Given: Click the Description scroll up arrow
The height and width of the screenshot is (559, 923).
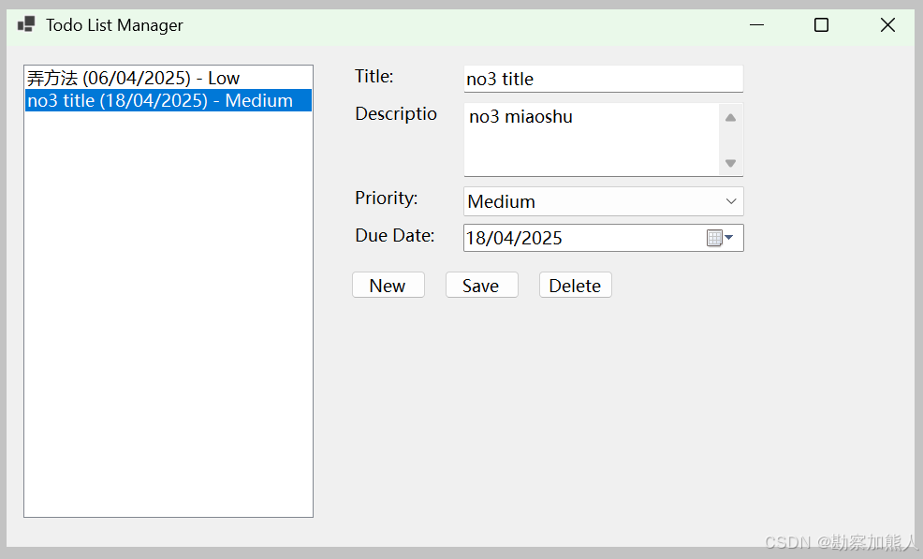Looking at the screenshot, I should [x=730, y=118].
